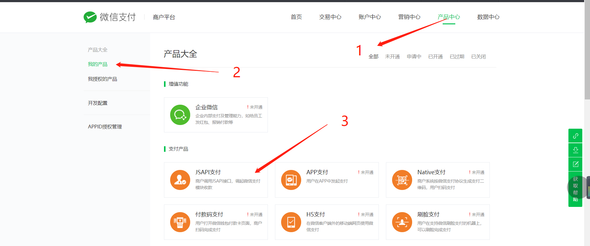The height and width of the screenshot is (246, 590).
Task: Open the 企业微信 product icon
Action: pyautogui.click(x=180, y=115)
